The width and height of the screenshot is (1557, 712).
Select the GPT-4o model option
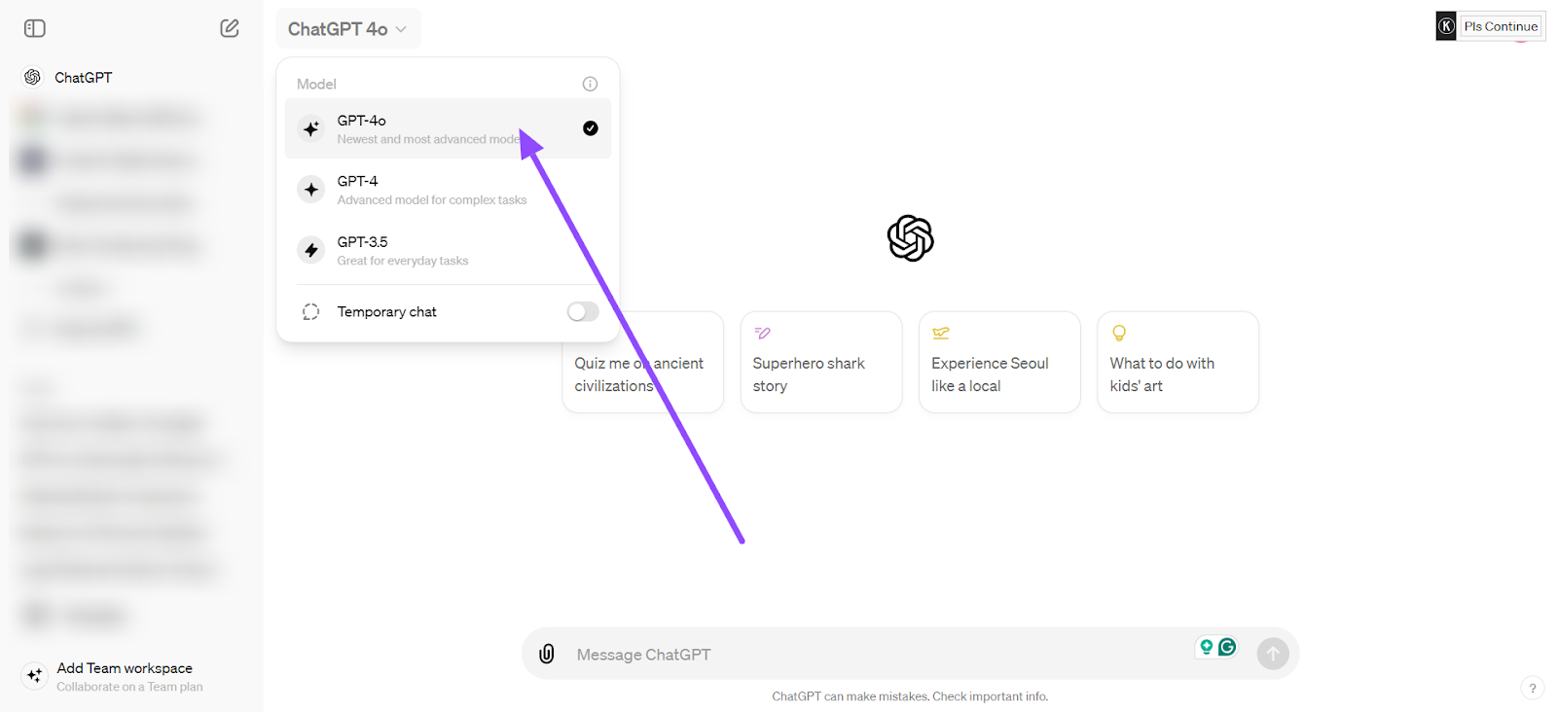(x=448, y=128)
